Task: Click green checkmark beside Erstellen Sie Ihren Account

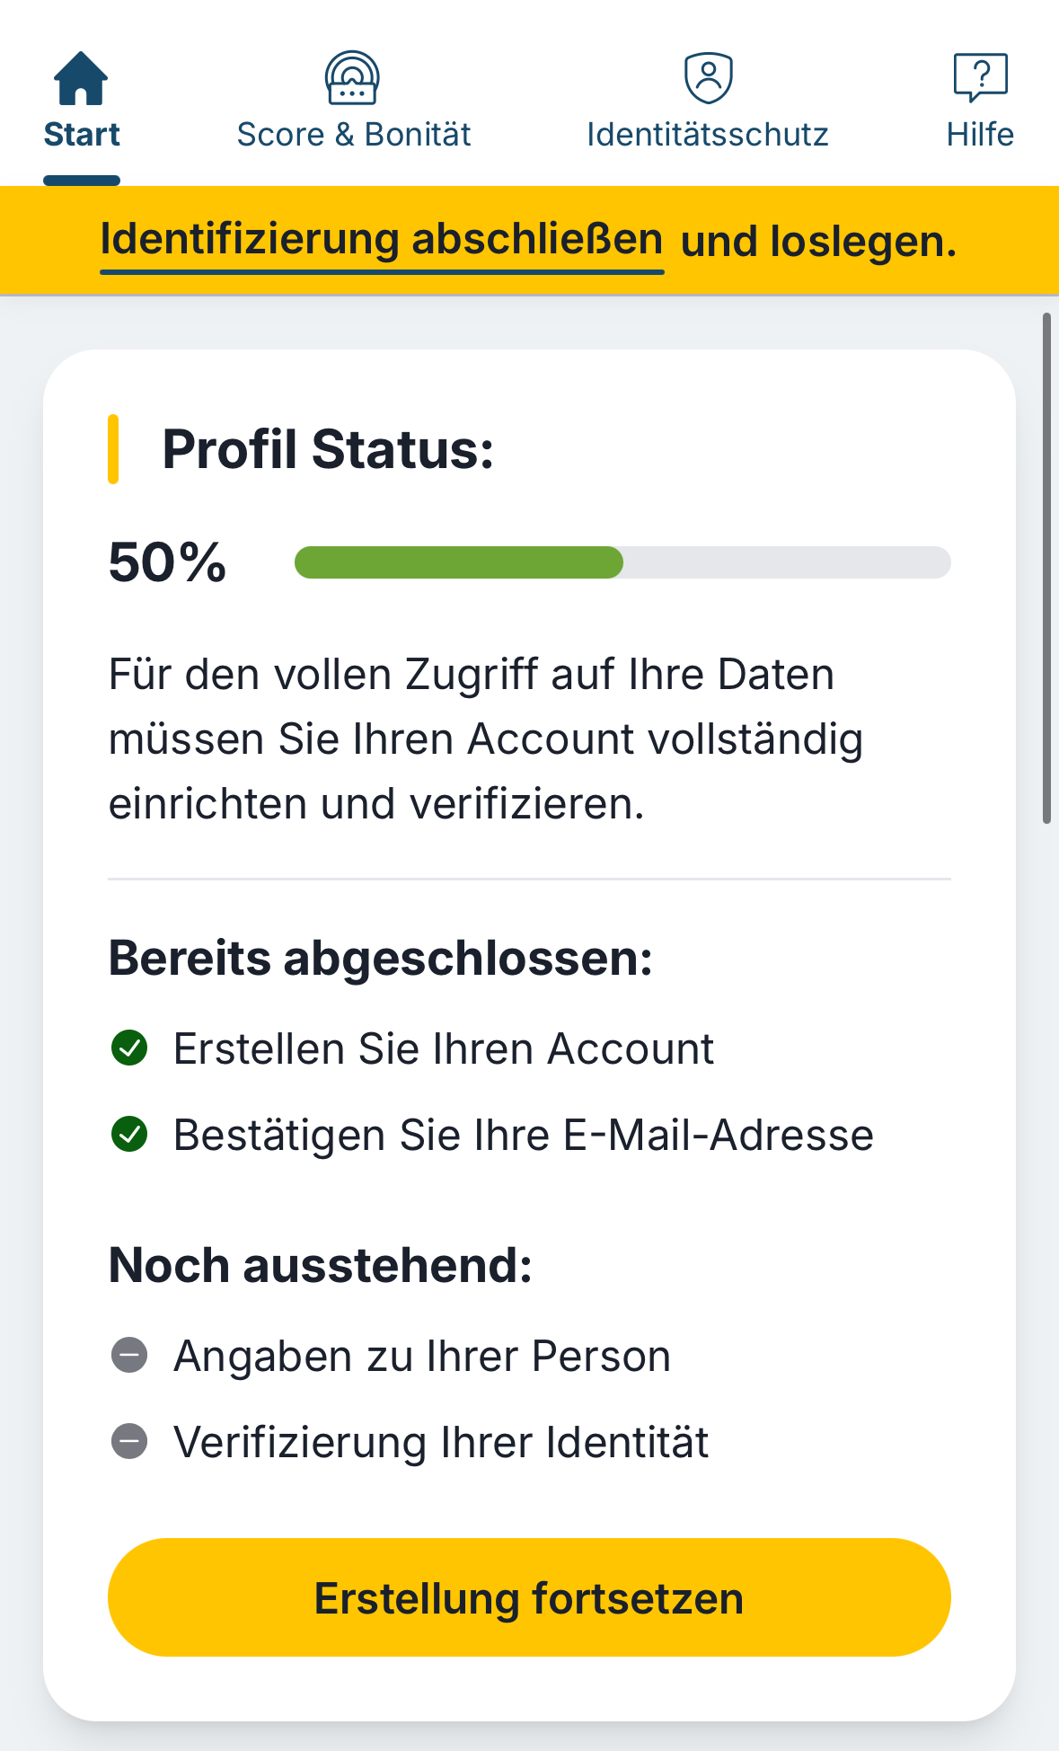Action: click(129, 1048)
